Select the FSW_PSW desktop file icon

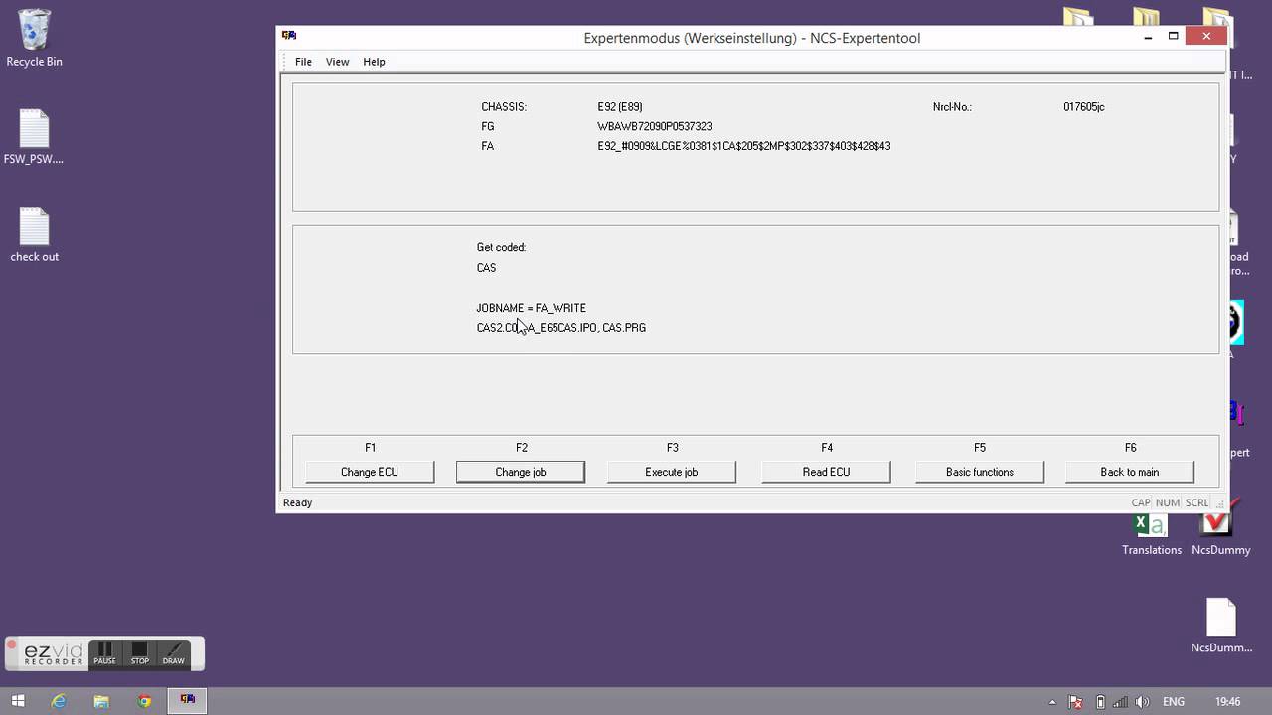34,137
